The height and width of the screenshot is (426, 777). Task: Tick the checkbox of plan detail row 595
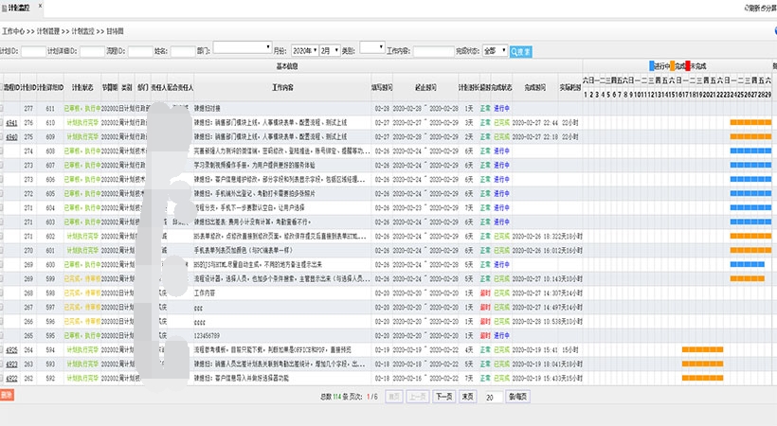click(x=1, y=336)
